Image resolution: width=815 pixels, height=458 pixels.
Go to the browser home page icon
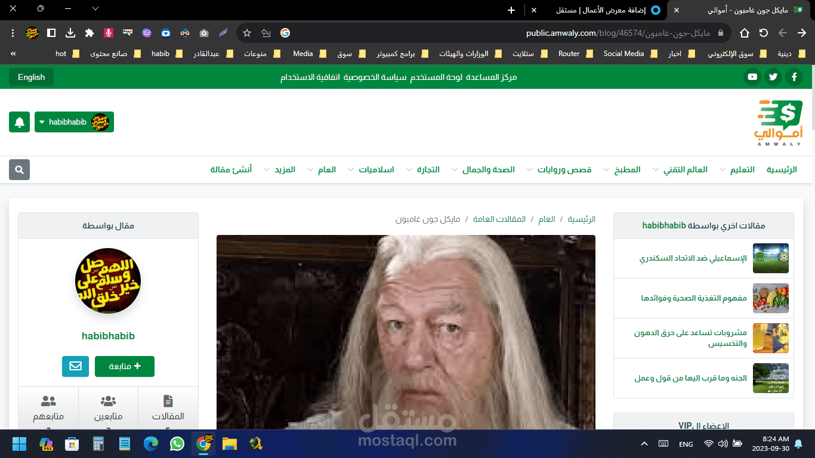745,33
